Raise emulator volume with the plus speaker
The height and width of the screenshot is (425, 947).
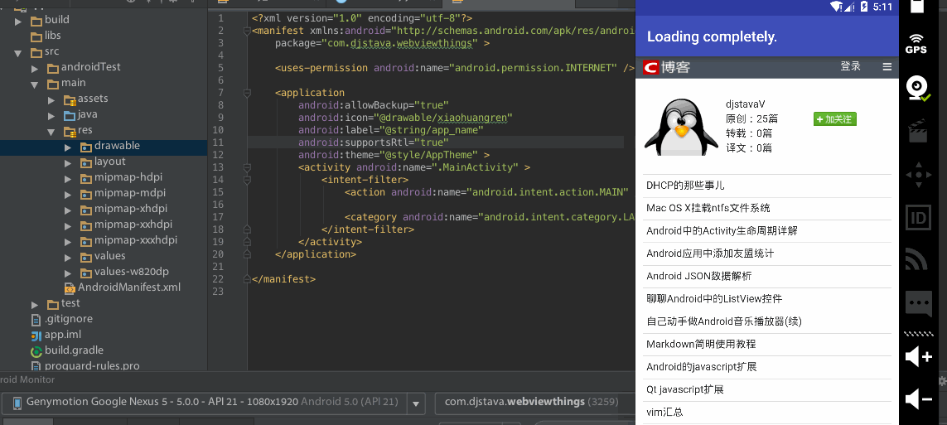(x=919, y=357)
